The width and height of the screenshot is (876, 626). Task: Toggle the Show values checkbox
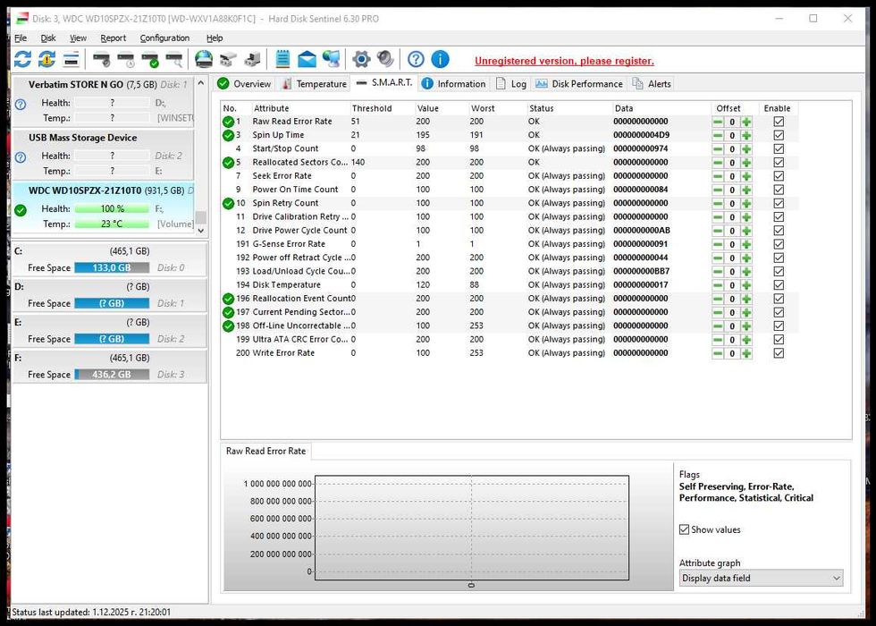click(x=685, y=529)
